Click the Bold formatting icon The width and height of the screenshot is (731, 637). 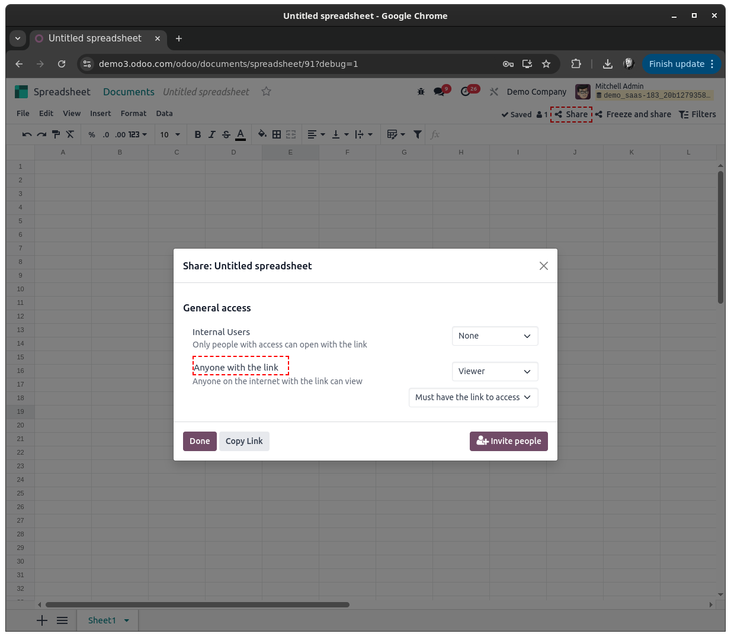(x=198, y=135)
